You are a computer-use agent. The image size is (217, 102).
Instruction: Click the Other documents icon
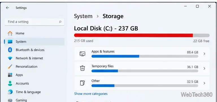tap(83, 83)
